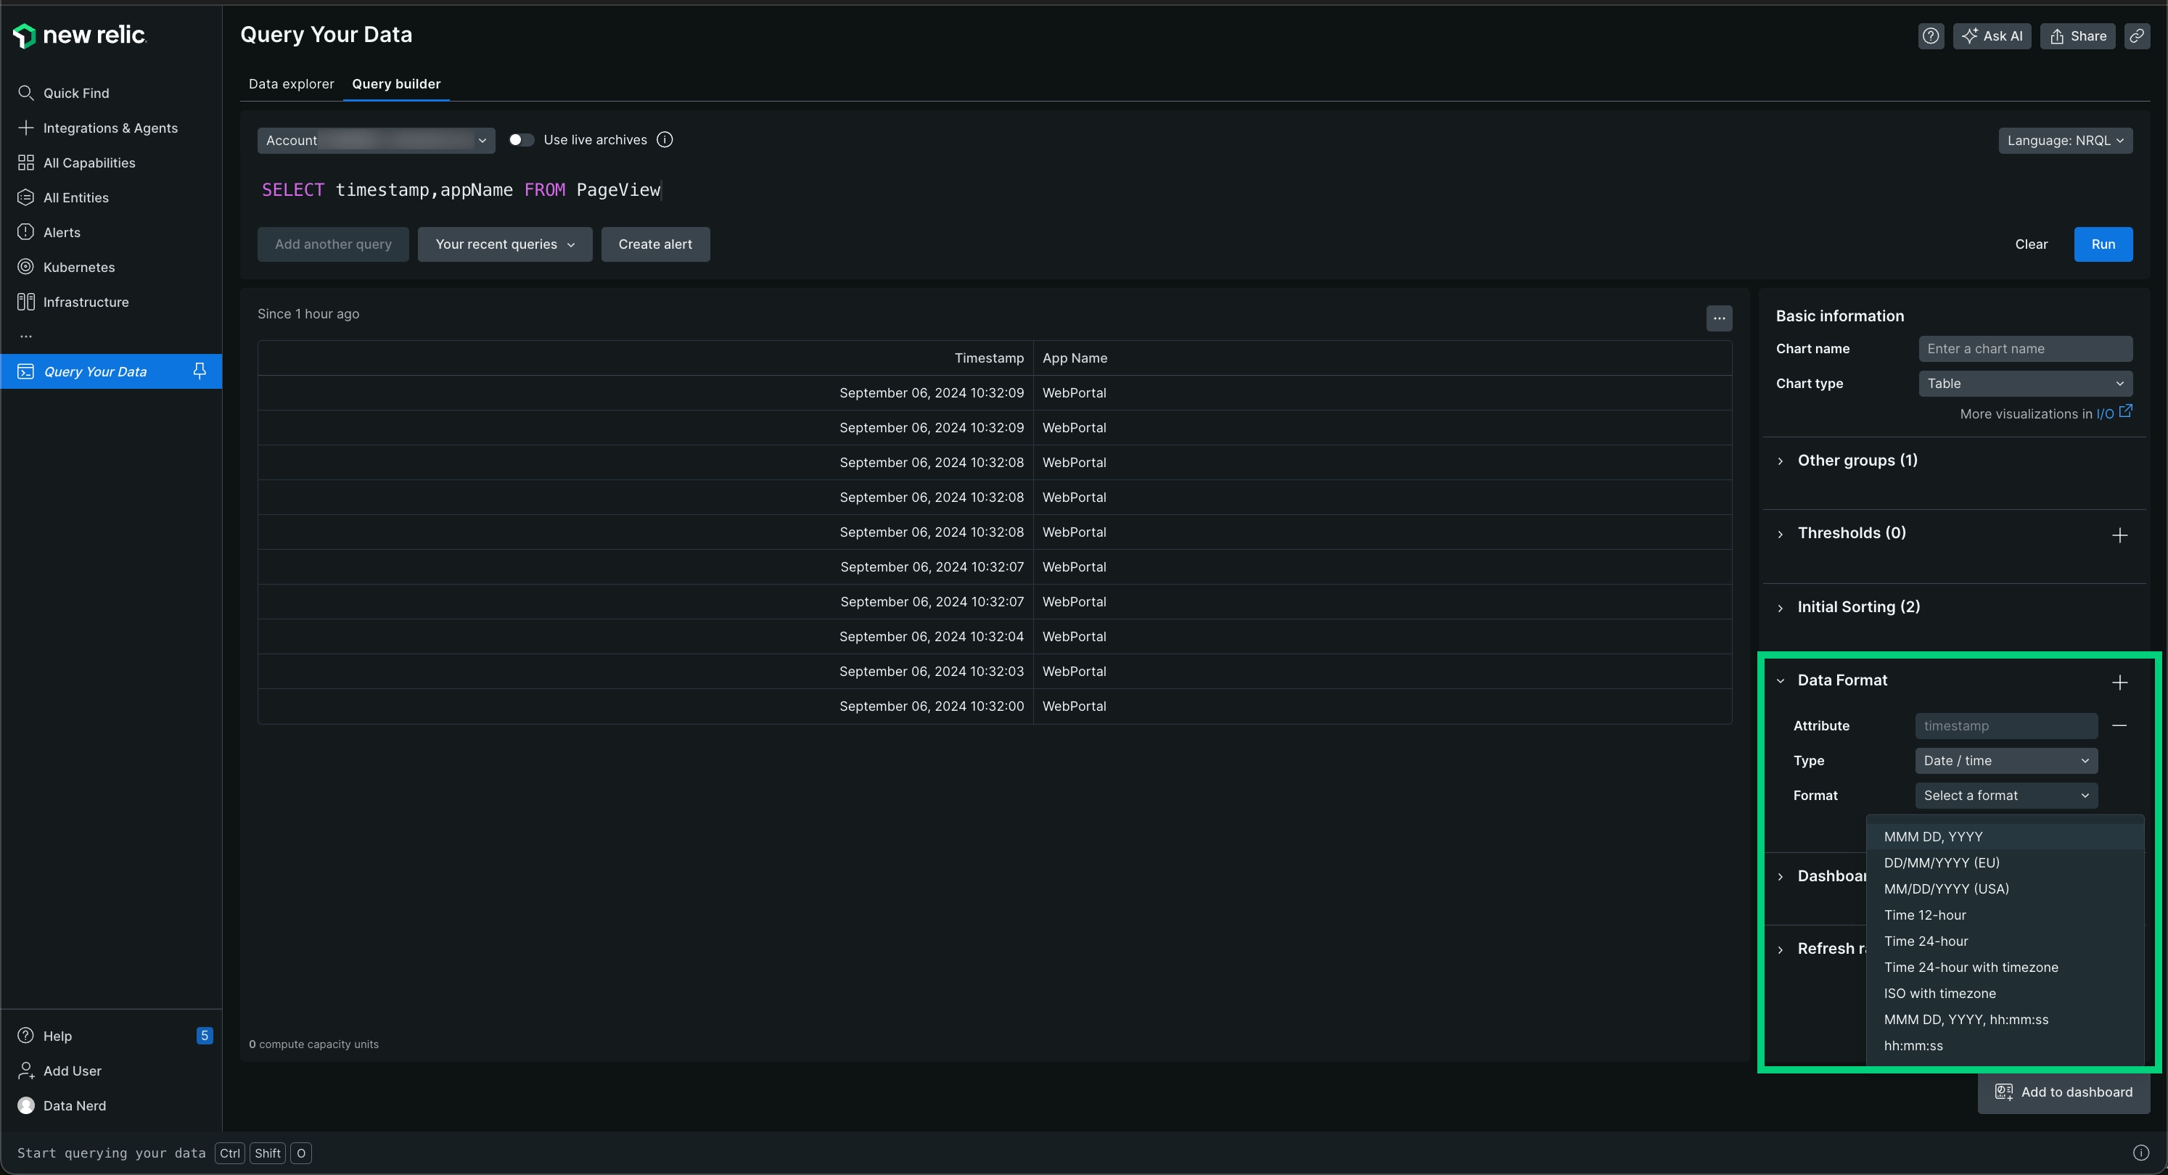Click into Chart name input field

2025,349
